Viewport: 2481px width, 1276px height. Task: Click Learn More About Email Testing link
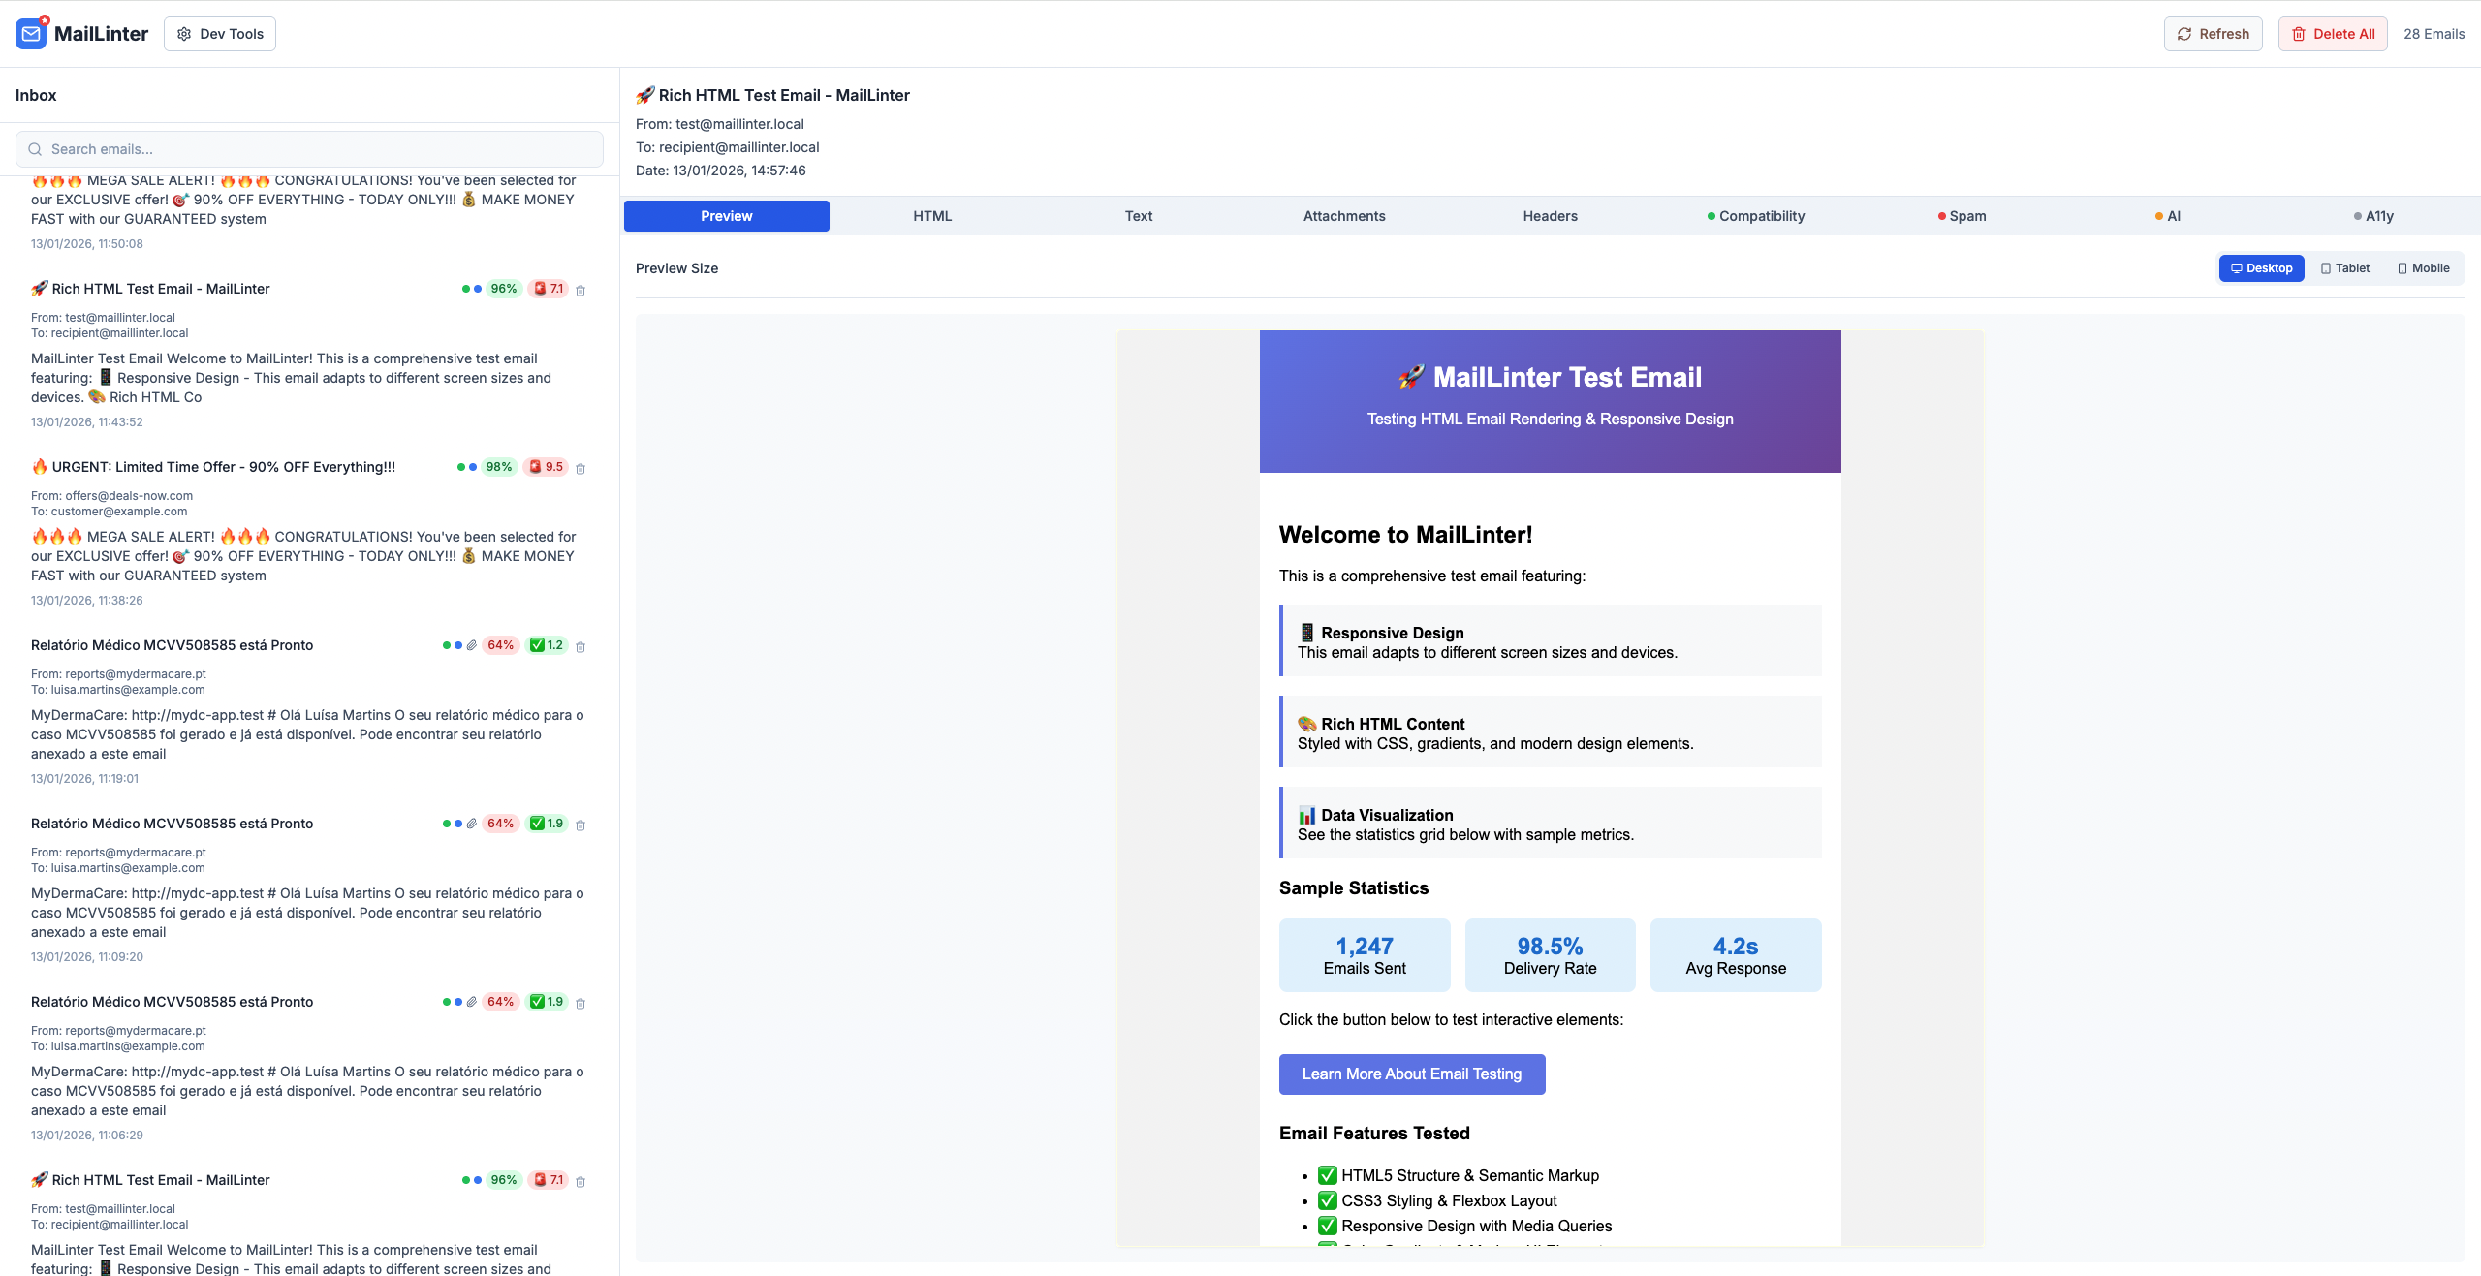point(1411,1074)
